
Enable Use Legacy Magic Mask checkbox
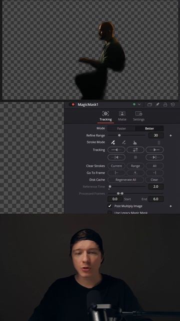pos(110,213)
